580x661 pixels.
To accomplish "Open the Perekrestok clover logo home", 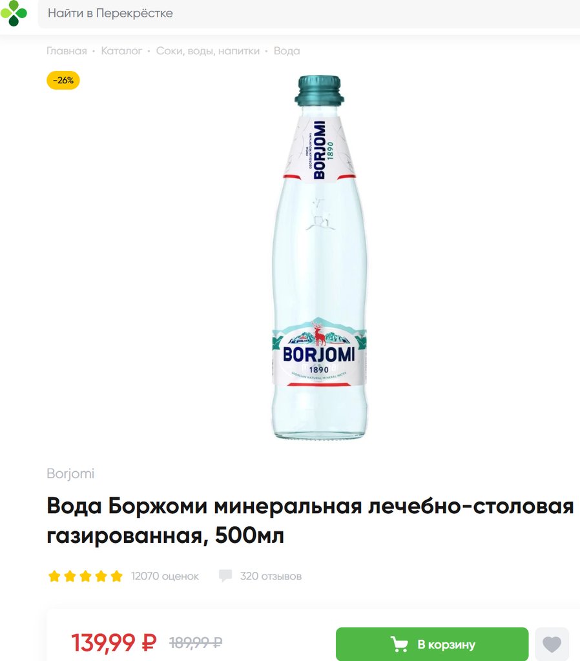I will pos(14,13).
